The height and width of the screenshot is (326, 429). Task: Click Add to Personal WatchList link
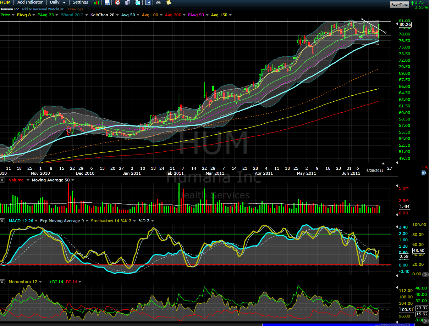[43, 9]
